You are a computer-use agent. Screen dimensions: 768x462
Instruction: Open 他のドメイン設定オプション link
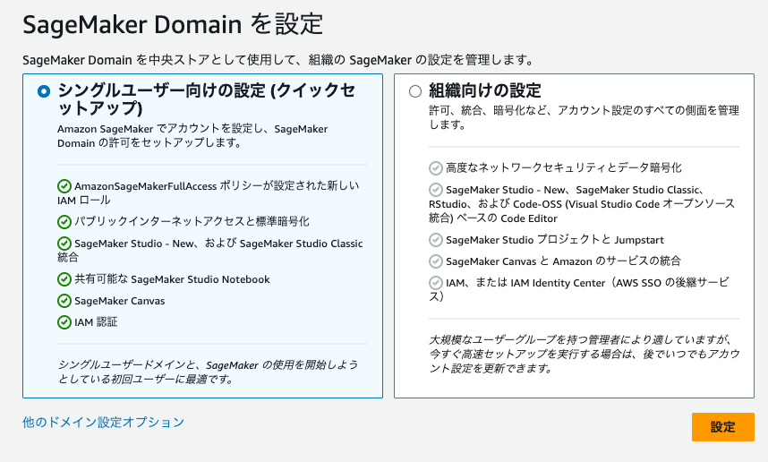103,423
